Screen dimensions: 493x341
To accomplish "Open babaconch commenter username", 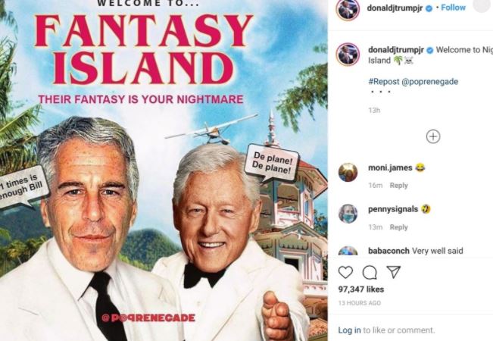I will [388, 251].
